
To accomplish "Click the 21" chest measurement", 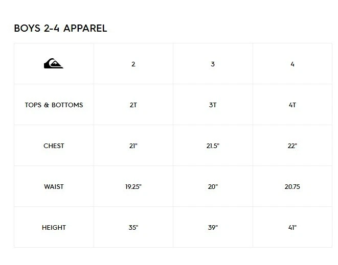I will 133,146.
